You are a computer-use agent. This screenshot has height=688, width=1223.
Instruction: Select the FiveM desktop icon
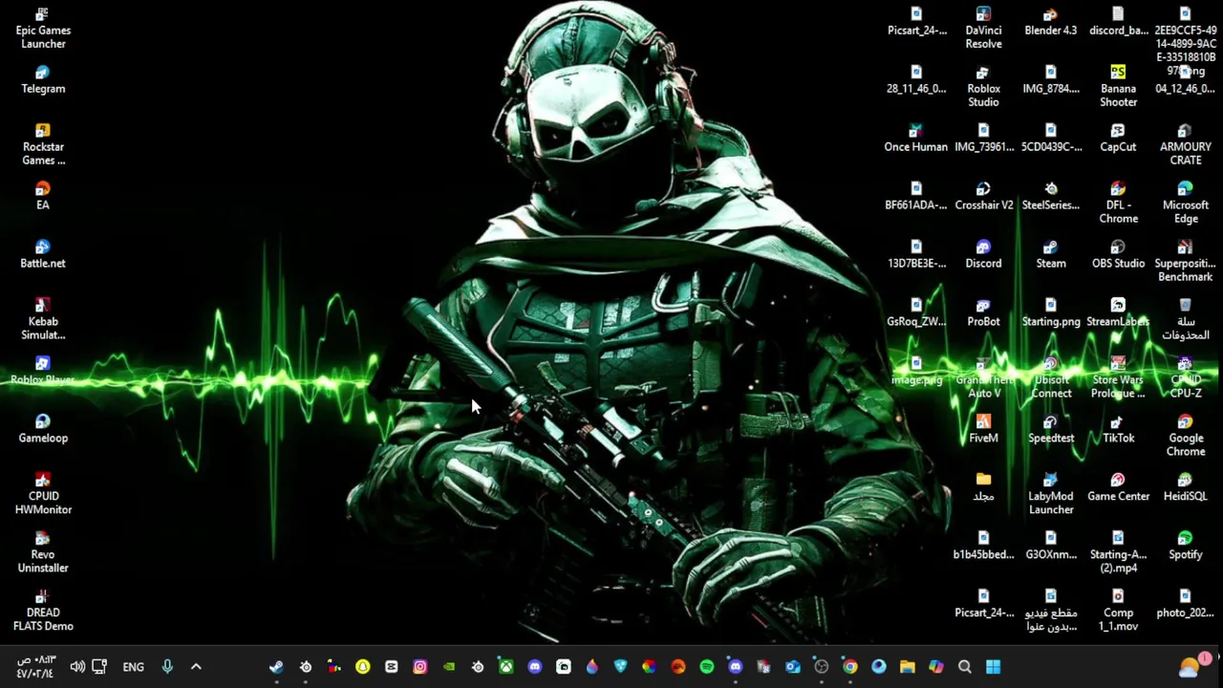click(983, 430)
